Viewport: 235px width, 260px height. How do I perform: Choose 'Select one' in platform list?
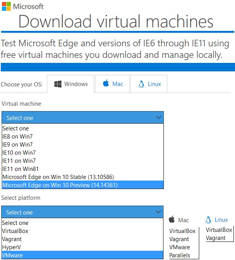(82, 223)
